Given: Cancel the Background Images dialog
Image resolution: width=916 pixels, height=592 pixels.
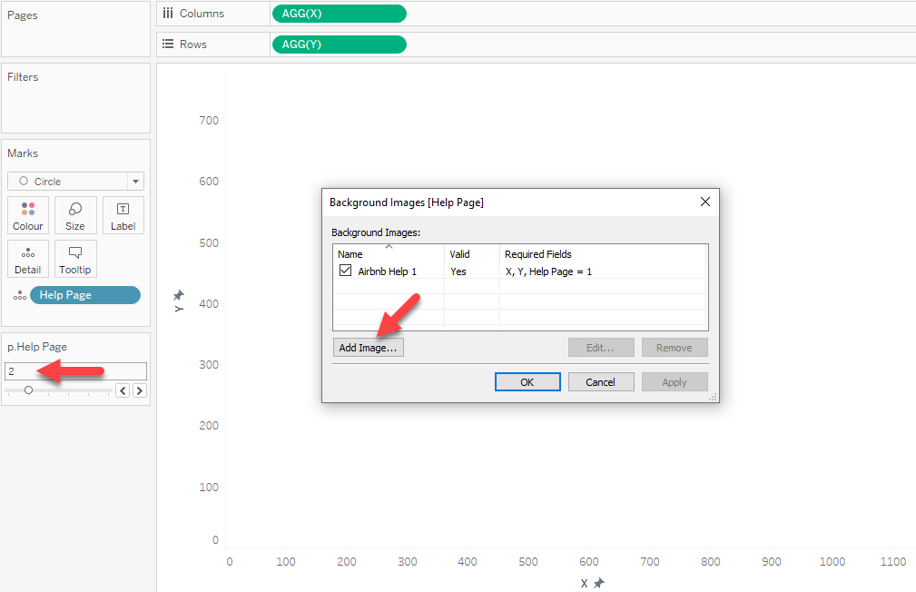Looking at the screenshot, I should pyautogui.click(x=600, y=382).
